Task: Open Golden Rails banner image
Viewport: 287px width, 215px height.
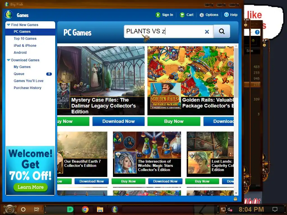Action: [191, 71]
